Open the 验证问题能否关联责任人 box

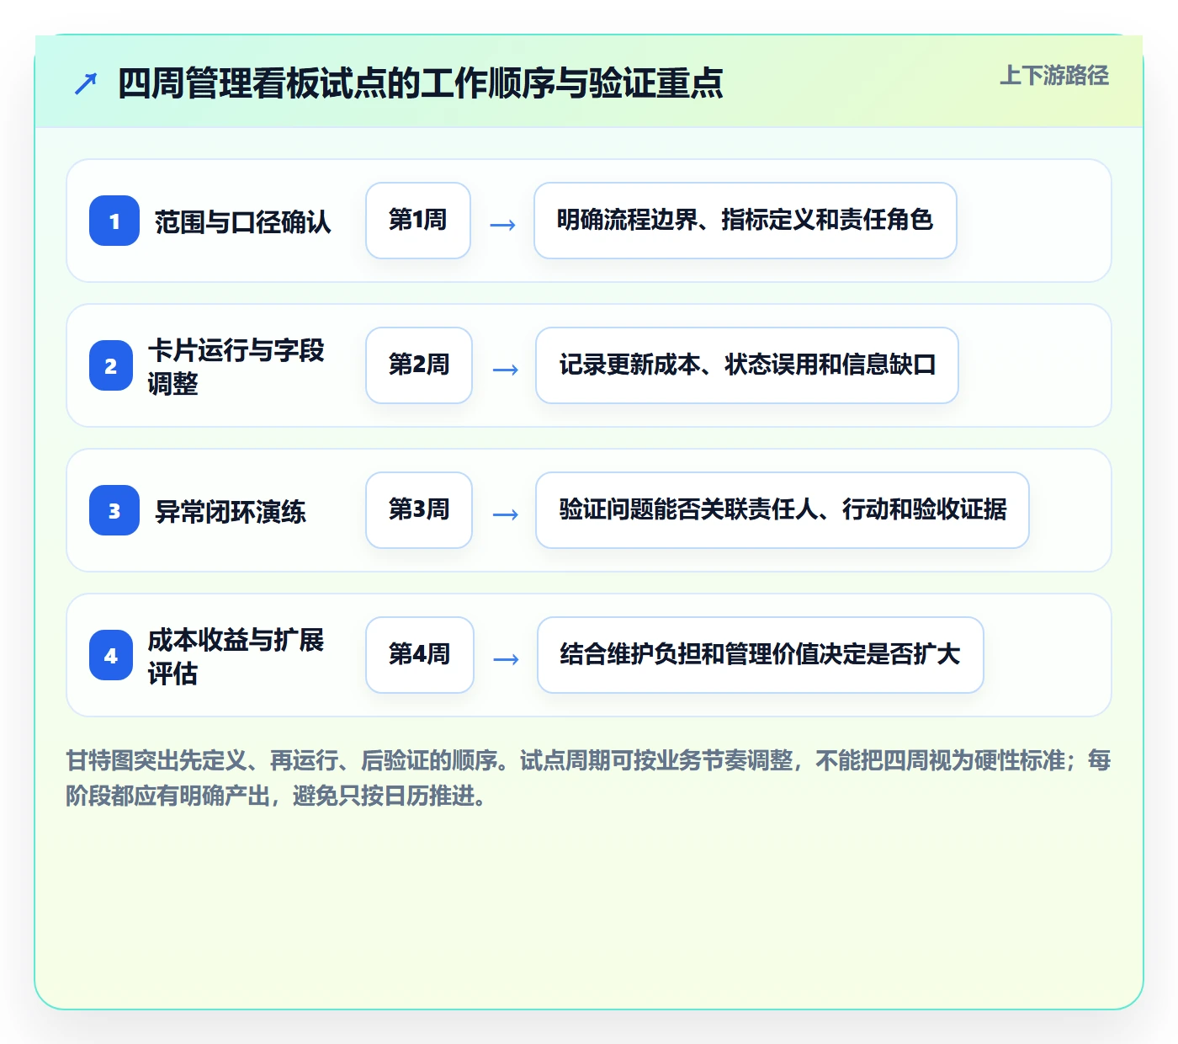[783, 510]
